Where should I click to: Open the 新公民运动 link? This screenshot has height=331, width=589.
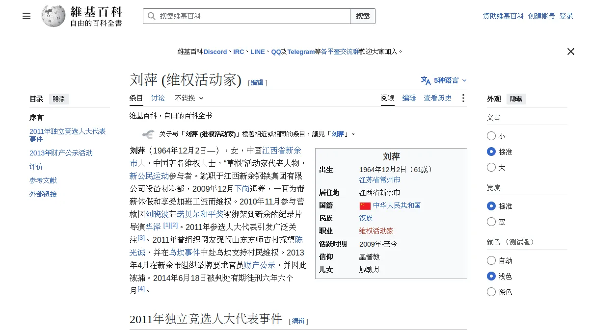(149, 176)
